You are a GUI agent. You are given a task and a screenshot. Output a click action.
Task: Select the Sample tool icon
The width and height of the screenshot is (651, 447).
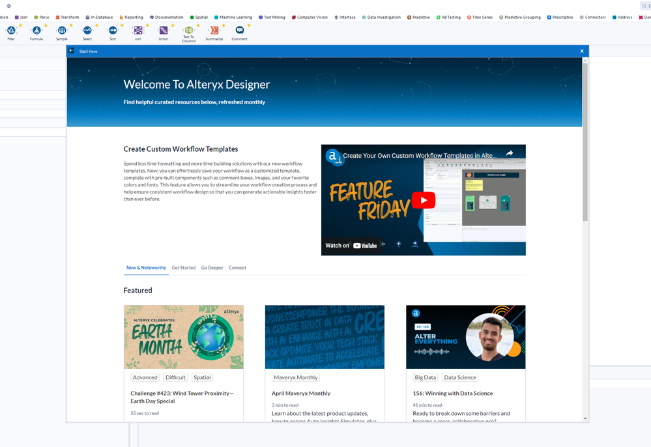[62, 30]
